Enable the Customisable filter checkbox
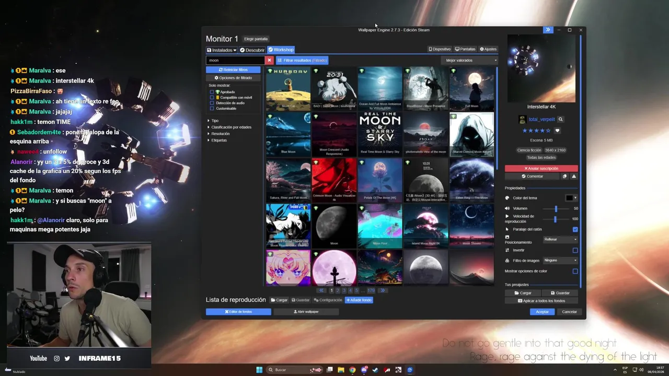The image size is (669, 376). point(212,109)
